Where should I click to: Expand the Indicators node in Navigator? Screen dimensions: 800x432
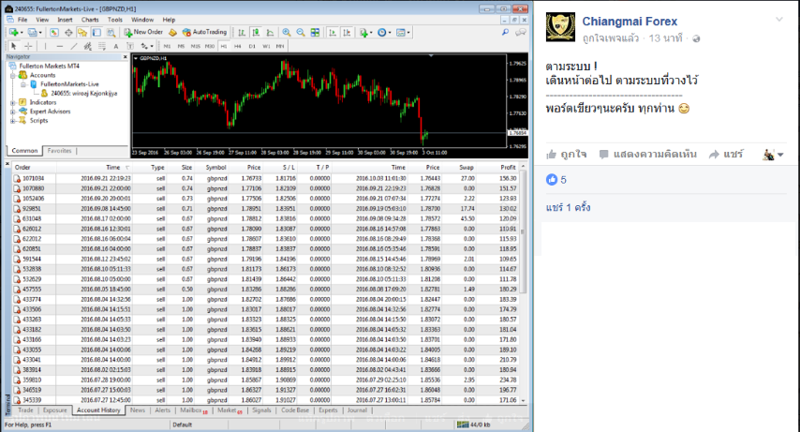[x=13, y=103]
